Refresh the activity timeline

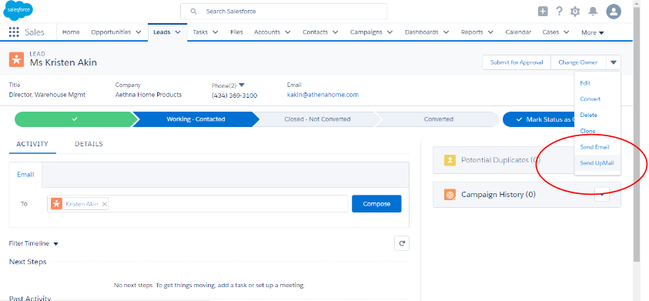tap(401, 243)
